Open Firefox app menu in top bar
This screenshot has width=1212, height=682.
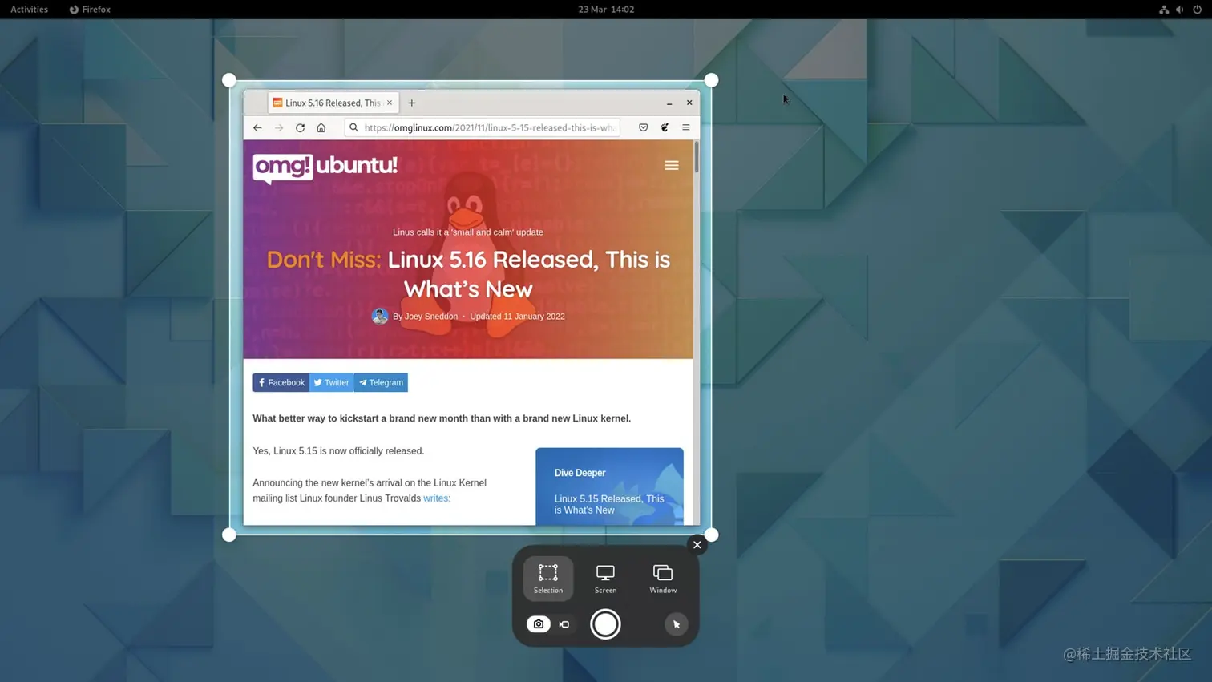click(x=90, y=10)
